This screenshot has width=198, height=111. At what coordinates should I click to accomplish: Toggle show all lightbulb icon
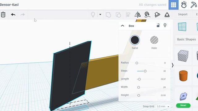coord(93,14)
